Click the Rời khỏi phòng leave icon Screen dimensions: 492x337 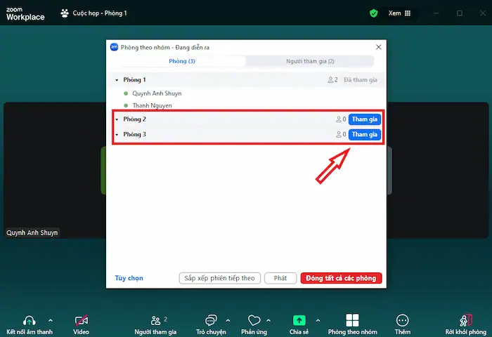[465, 320]
